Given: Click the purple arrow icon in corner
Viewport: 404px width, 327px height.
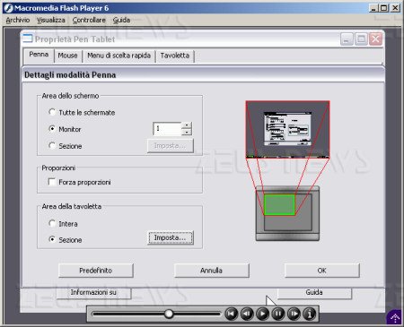Looking at the screenshot, I should click(395, 318).
